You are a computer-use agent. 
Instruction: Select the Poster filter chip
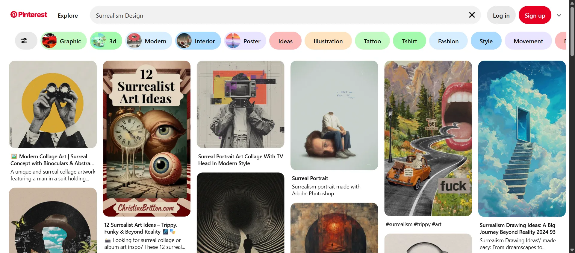[245, 41]
